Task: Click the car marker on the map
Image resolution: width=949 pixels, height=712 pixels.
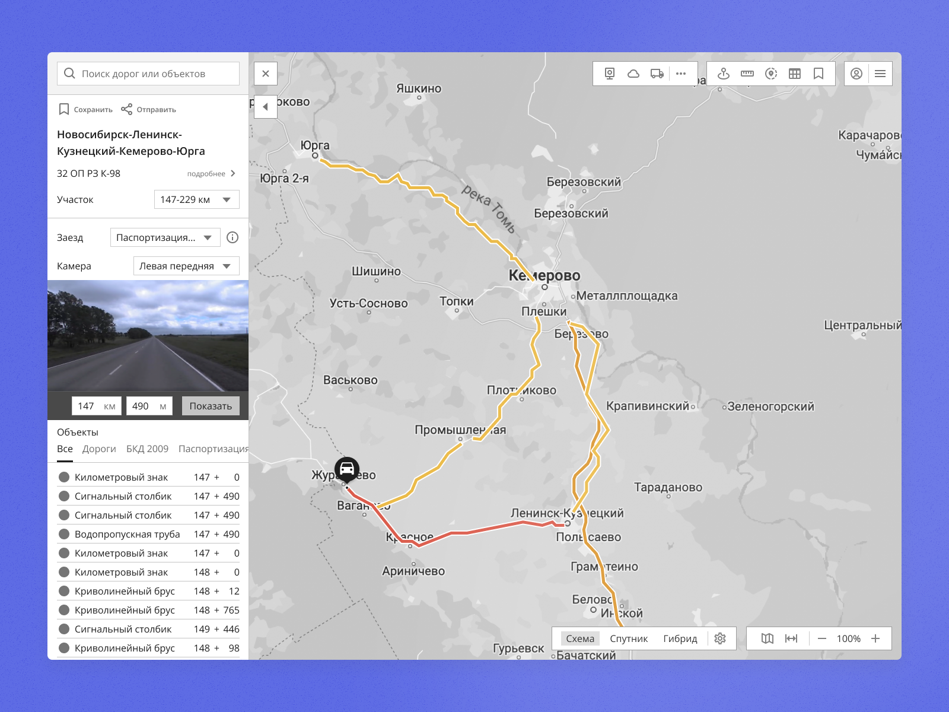Action: [x=347, y=469]
